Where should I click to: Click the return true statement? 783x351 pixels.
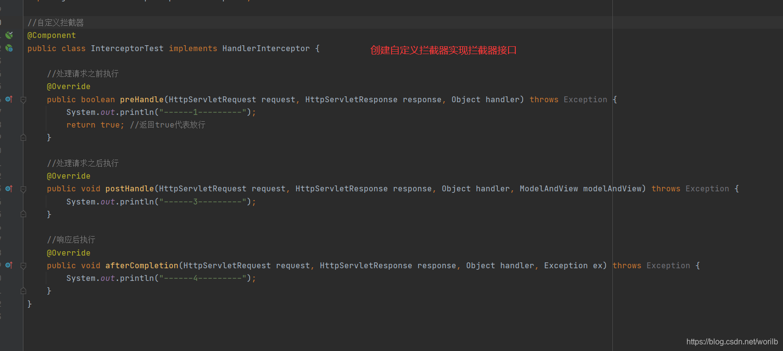(96, 125)
